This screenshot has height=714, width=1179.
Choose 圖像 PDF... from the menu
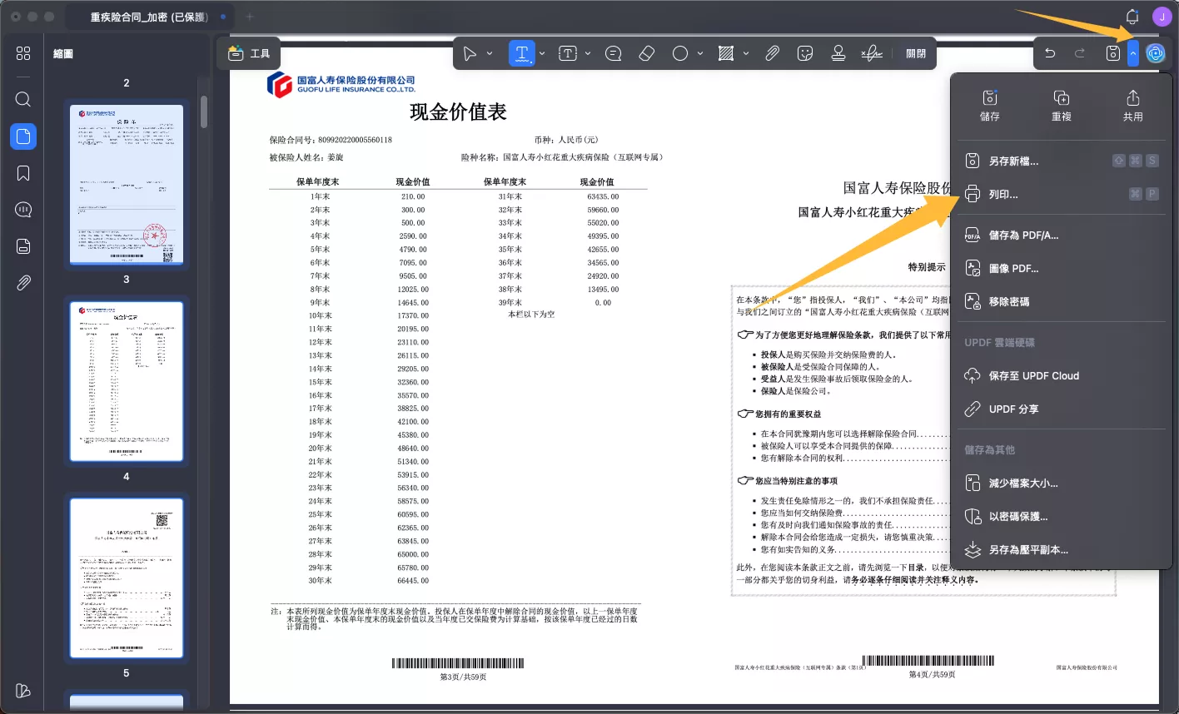tap(1062, 269)
